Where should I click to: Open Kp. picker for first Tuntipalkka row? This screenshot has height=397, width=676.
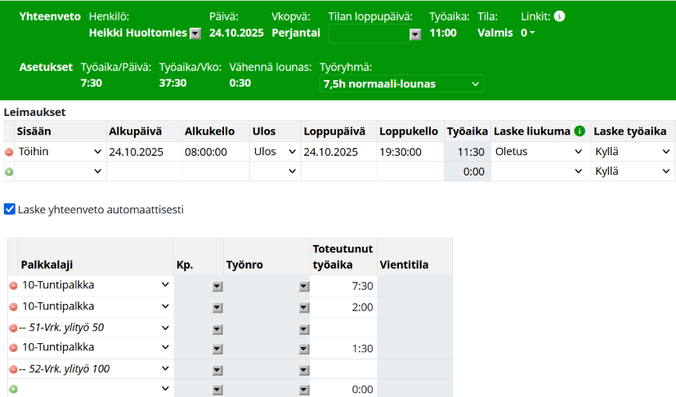point(217,286)
